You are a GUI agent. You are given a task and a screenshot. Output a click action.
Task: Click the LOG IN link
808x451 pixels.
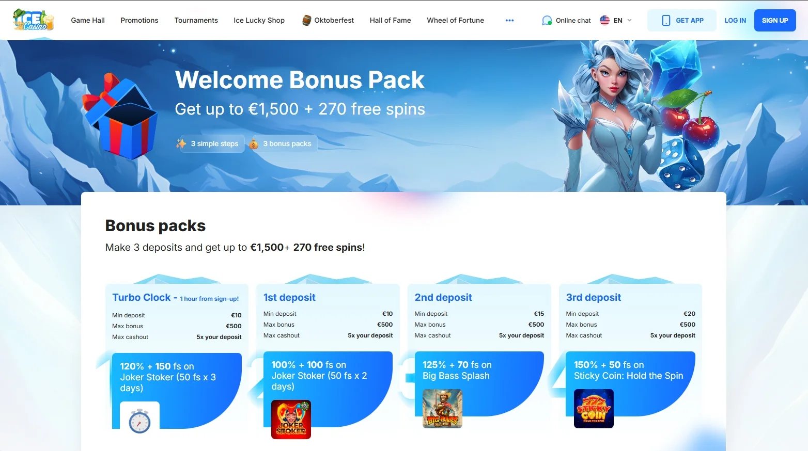pyautogui.click(x=735, y=21)
